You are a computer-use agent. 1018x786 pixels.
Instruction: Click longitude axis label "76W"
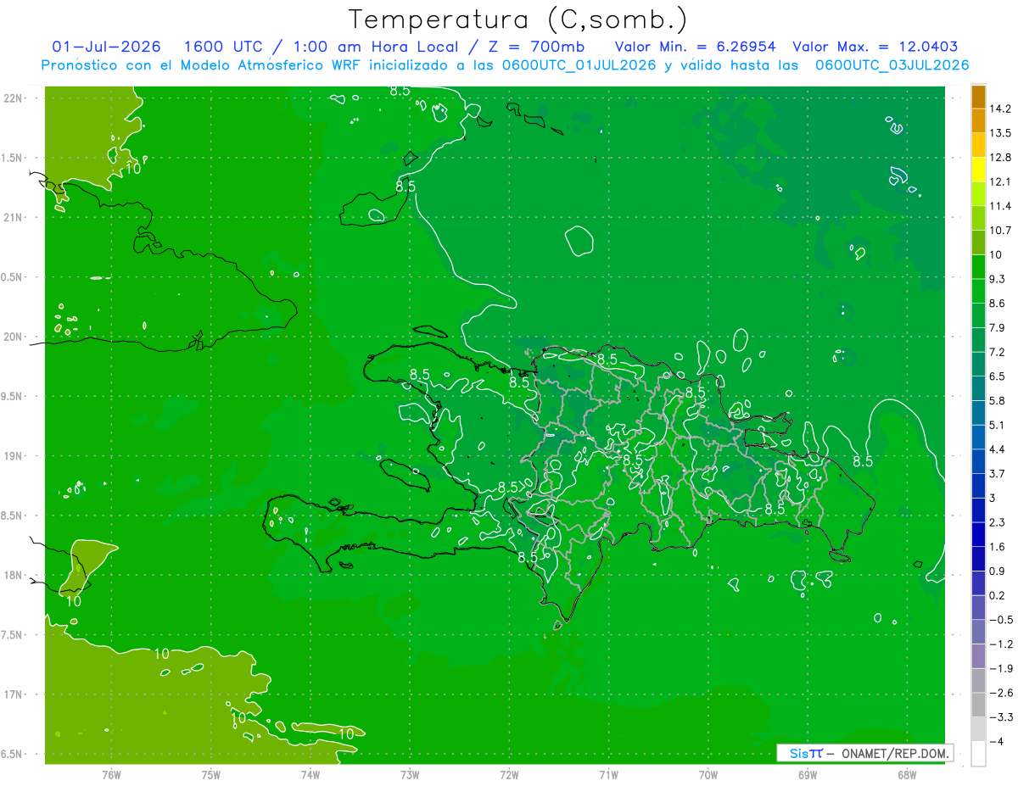[x=111, y=774]
